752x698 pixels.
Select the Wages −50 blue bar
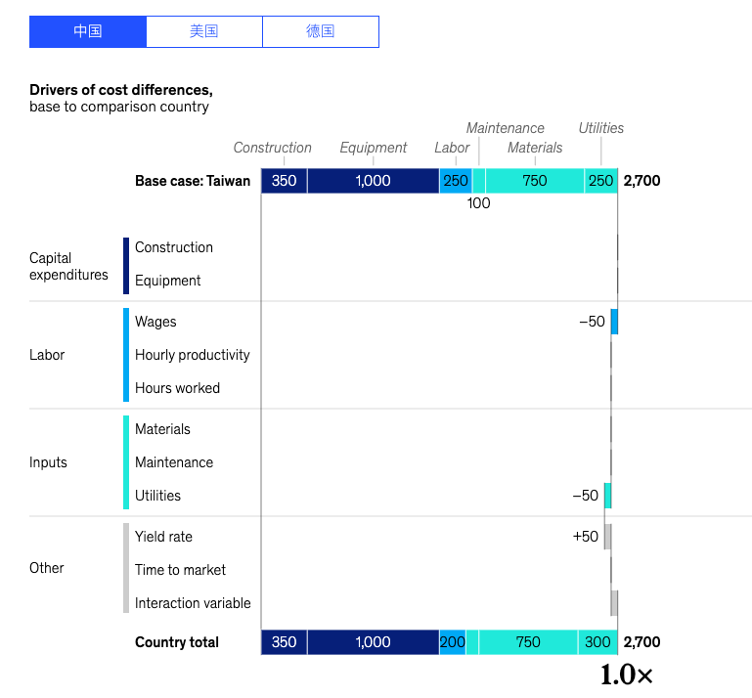(614, 322)
